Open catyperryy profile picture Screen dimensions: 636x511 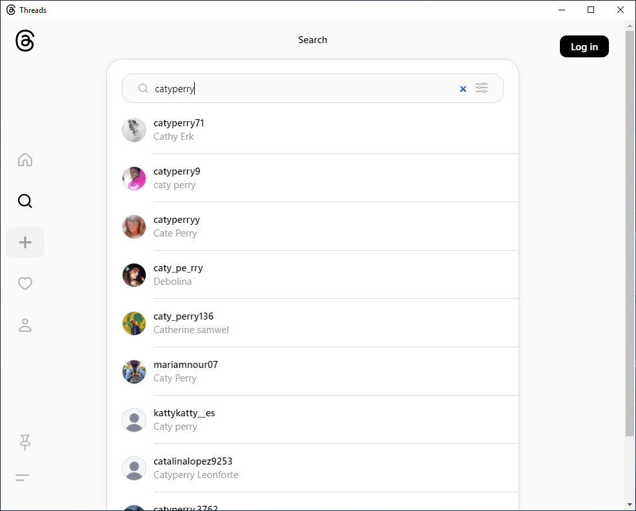(134, 227)
